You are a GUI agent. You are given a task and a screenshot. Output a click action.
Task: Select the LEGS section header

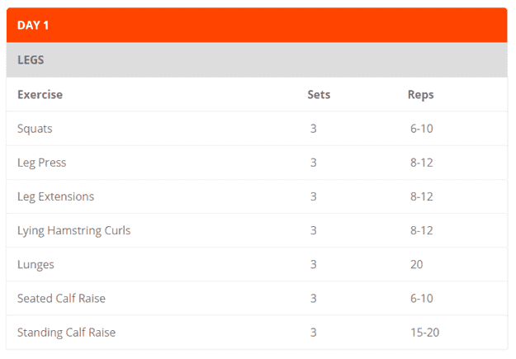click(31, 60)
